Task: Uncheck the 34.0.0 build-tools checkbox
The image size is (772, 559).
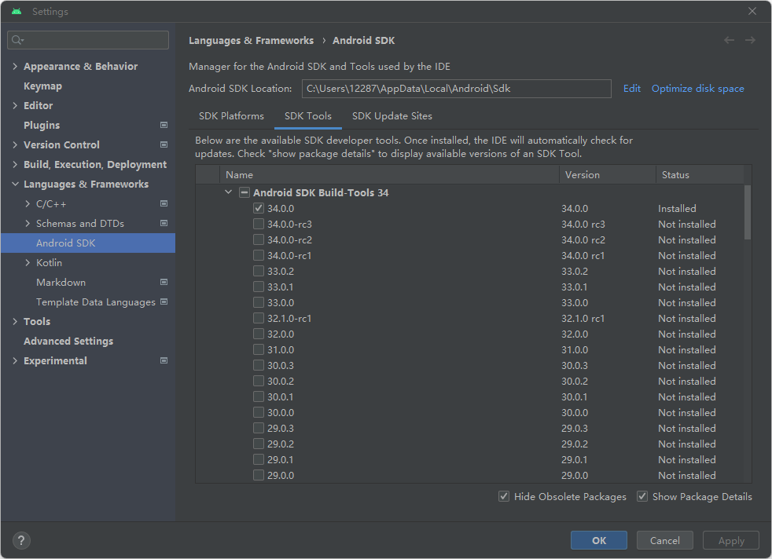Action: click(x=259, y=209)
